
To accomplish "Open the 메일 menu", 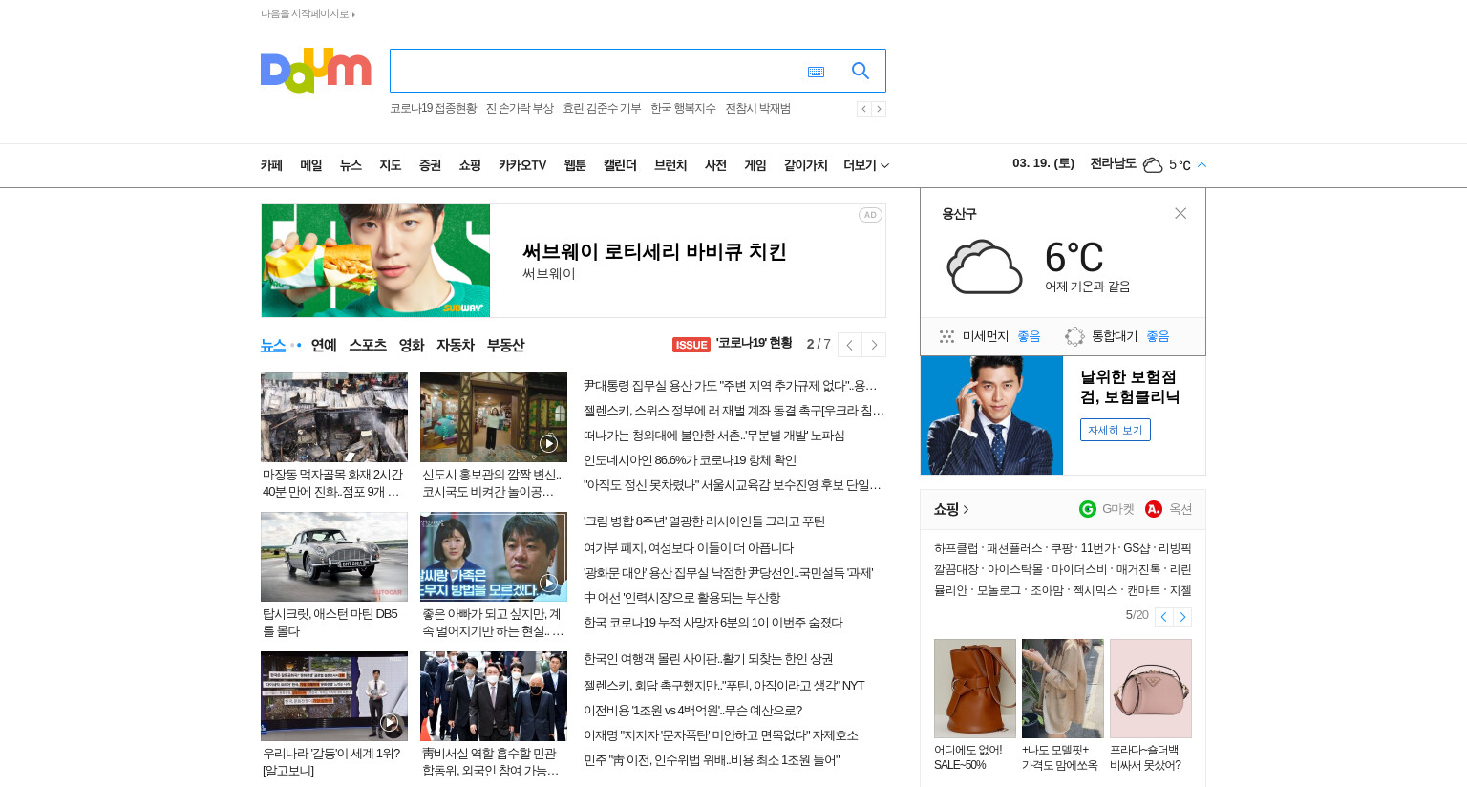I will [311, 165].
